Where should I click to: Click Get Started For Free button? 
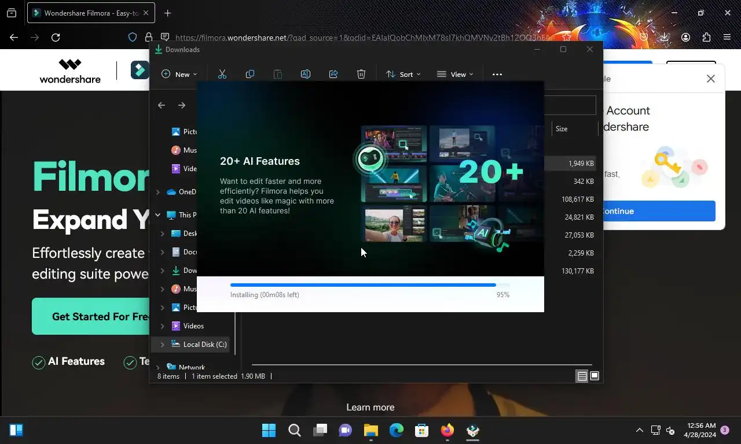91,316
